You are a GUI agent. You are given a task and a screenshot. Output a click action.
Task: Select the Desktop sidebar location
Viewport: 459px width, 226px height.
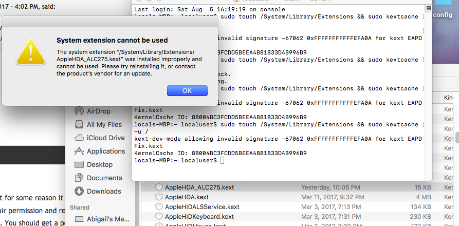pos(99,164)
